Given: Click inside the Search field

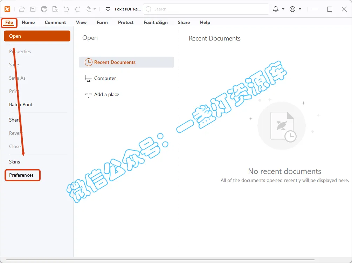Looking at the screenshot, I should point(206,9).
